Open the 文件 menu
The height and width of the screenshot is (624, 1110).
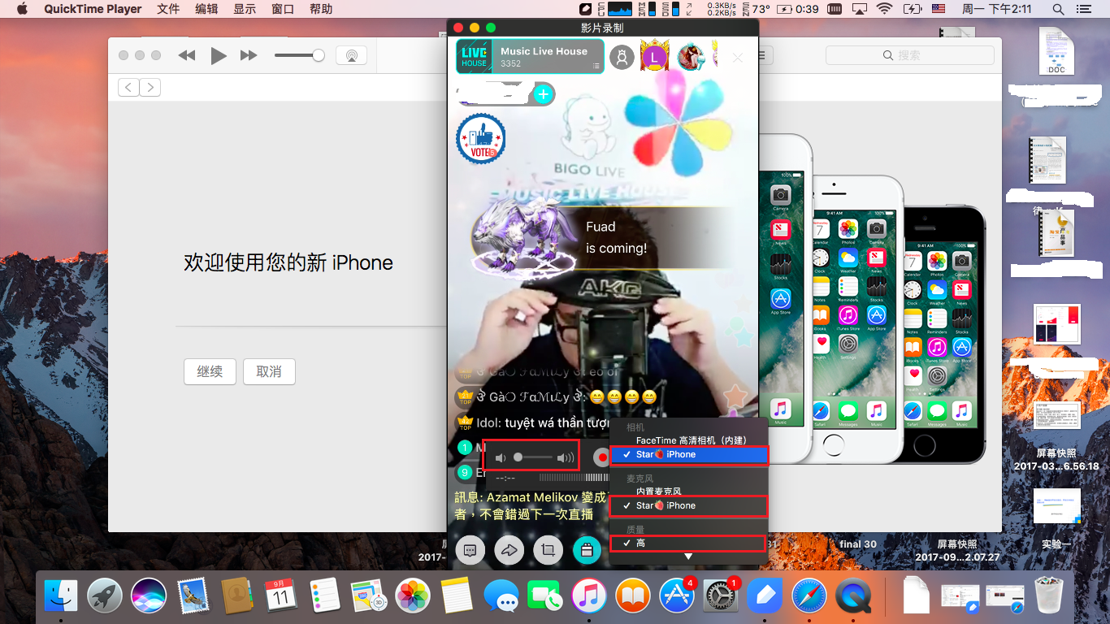[168, 9]
